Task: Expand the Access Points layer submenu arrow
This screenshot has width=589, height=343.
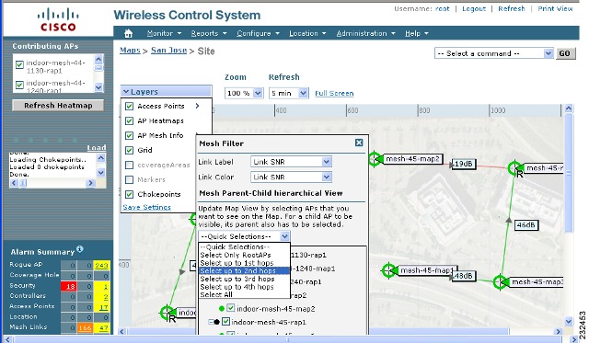Action: (197, 106)
